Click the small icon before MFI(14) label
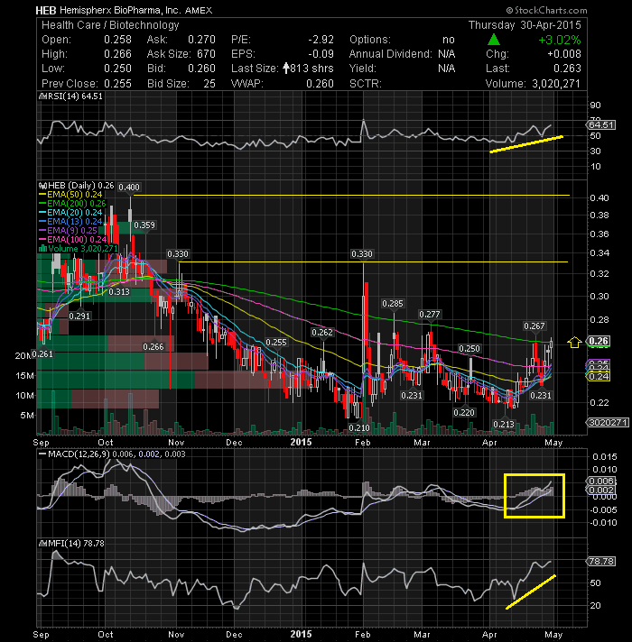Image resolution: width=632 pixels, height=642 pixels. coord(42,544)
